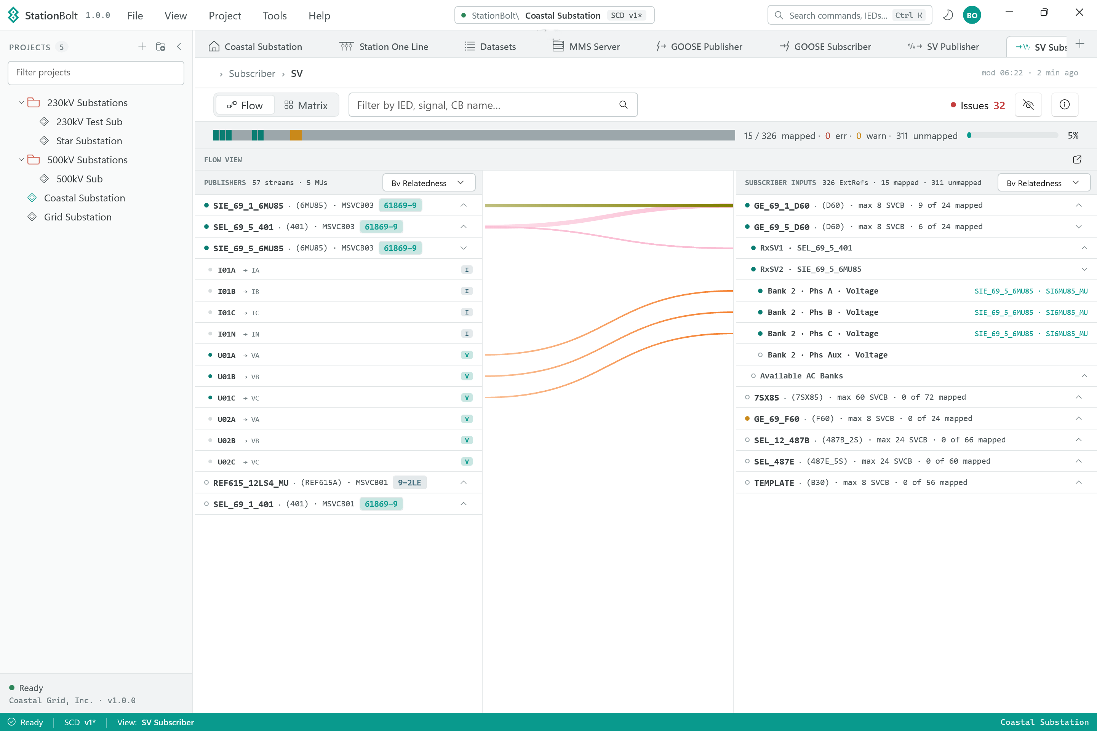Screen dimensions: 1097x731
Task: Open the 230kV Test Sub project
Action: (89, 122)
